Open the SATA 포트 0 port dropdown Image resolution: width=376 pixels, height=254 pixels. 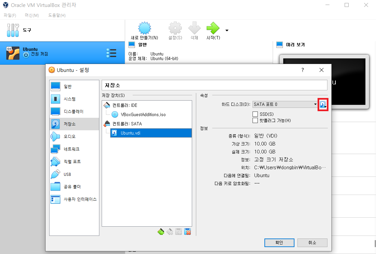[285, 104]
